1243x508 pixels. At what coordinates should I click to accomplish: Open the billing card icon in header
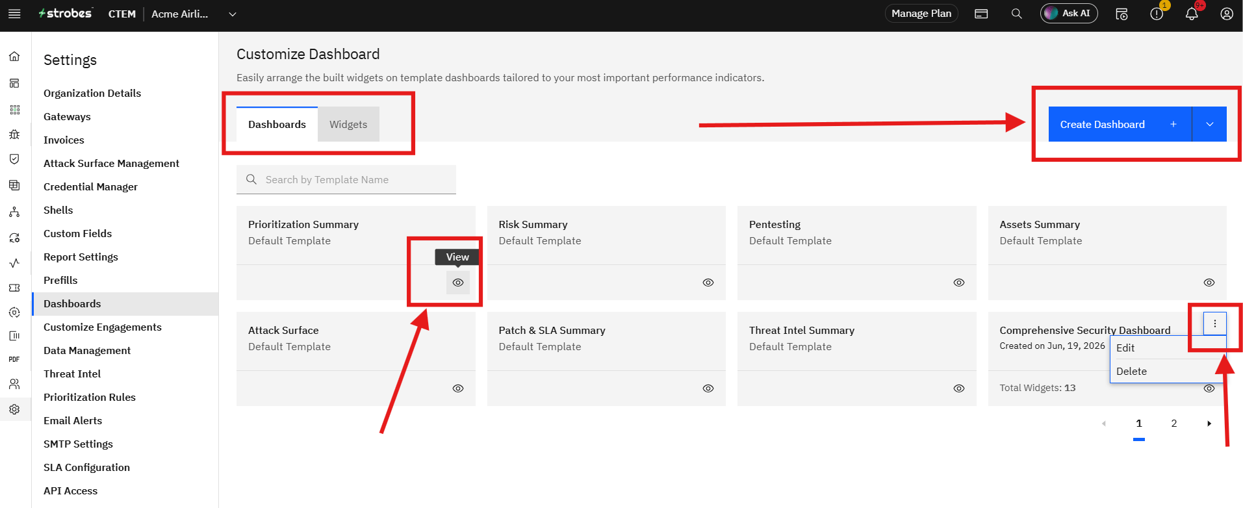pos(981,14)
